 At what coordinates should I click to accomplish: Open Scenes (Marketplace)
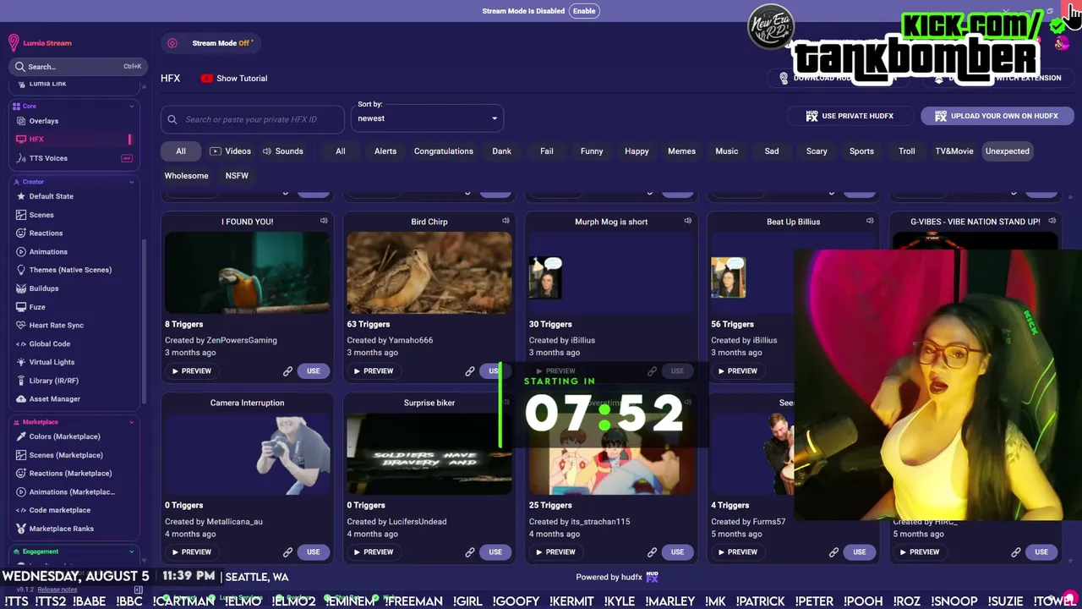pos(66,455)
